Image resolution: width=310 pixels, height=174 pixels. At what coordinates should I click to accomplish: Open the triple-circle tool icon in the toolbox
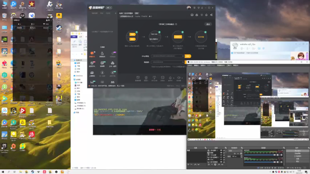coord(112,64)
